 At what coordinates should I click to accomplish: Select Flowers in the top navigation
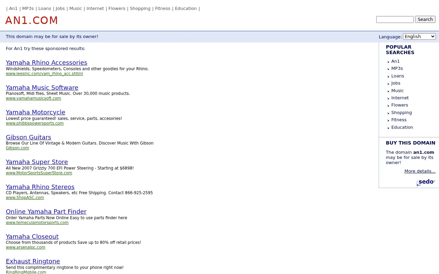117,9
